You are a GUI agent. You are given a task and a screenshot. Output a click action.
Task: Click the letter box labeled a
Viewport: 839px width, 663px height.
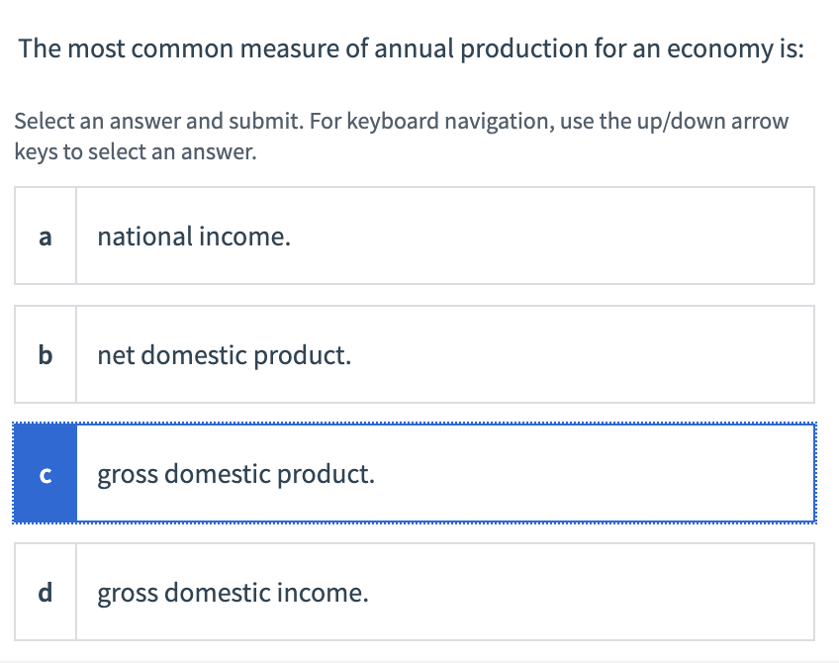pos(45,236)
